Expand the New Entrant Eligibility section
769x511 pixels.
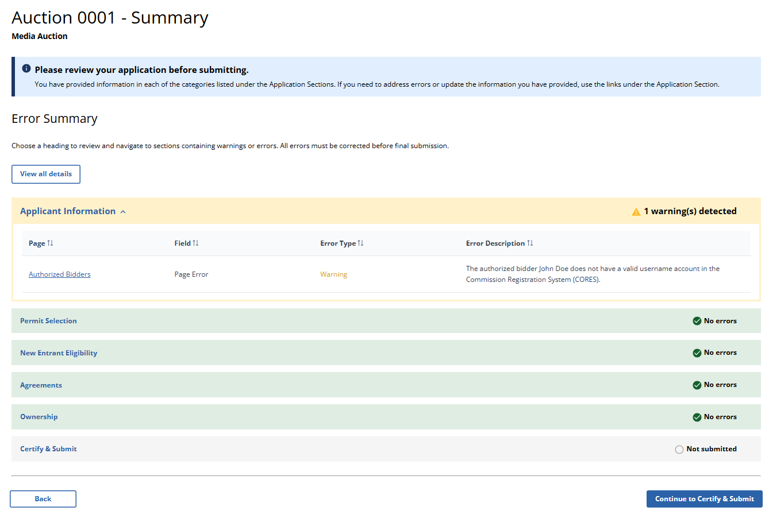(59, 353)
